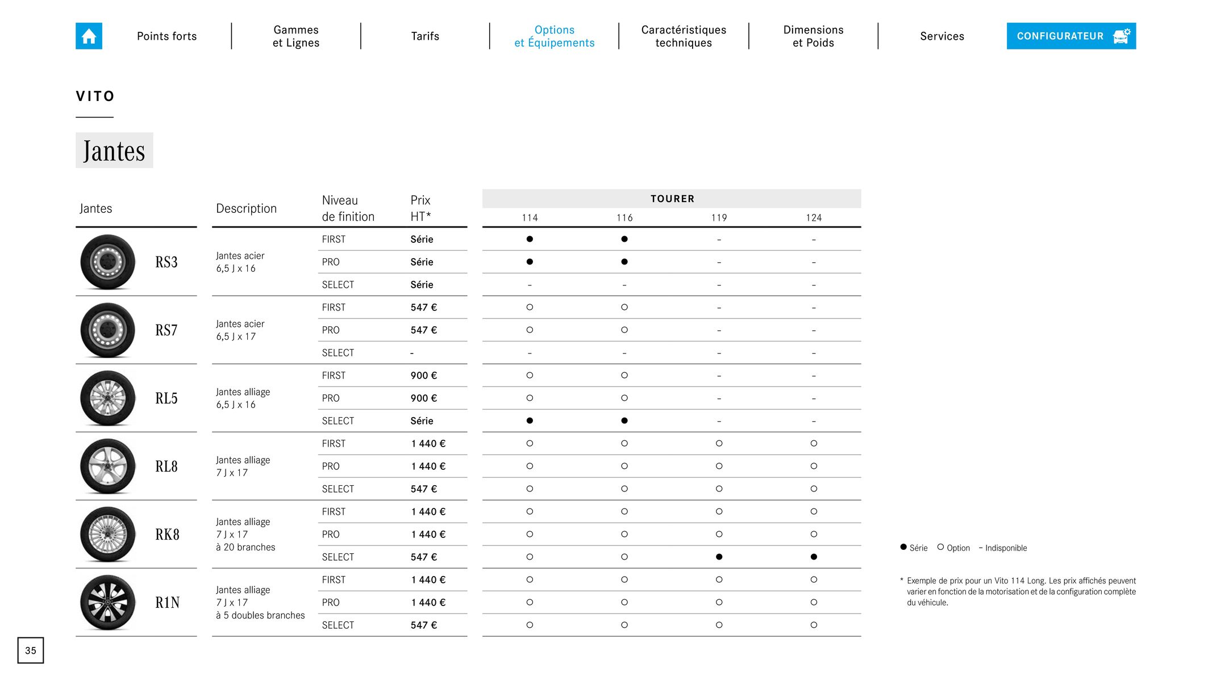Screen dimensions: 1212x681
Task: Click the 119 engine column header
Action: click(719, 218)
